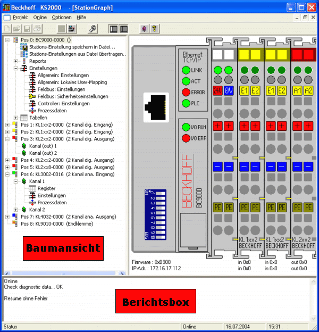Click the Save diskette toolbar icon
This screenshot has height=332, width=319.
click(27, 29)
